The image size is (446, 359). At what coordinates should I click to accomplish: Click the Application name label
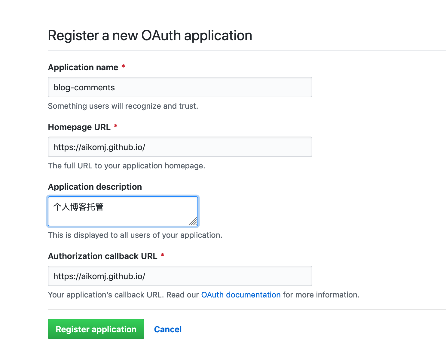click(x=83, y=67)
